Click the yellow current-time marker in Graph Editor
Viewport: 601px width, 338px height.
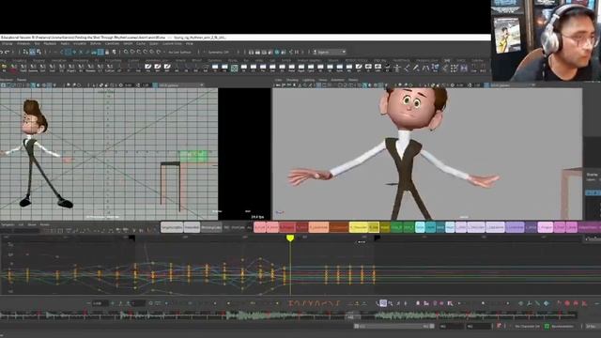[290, 238]
